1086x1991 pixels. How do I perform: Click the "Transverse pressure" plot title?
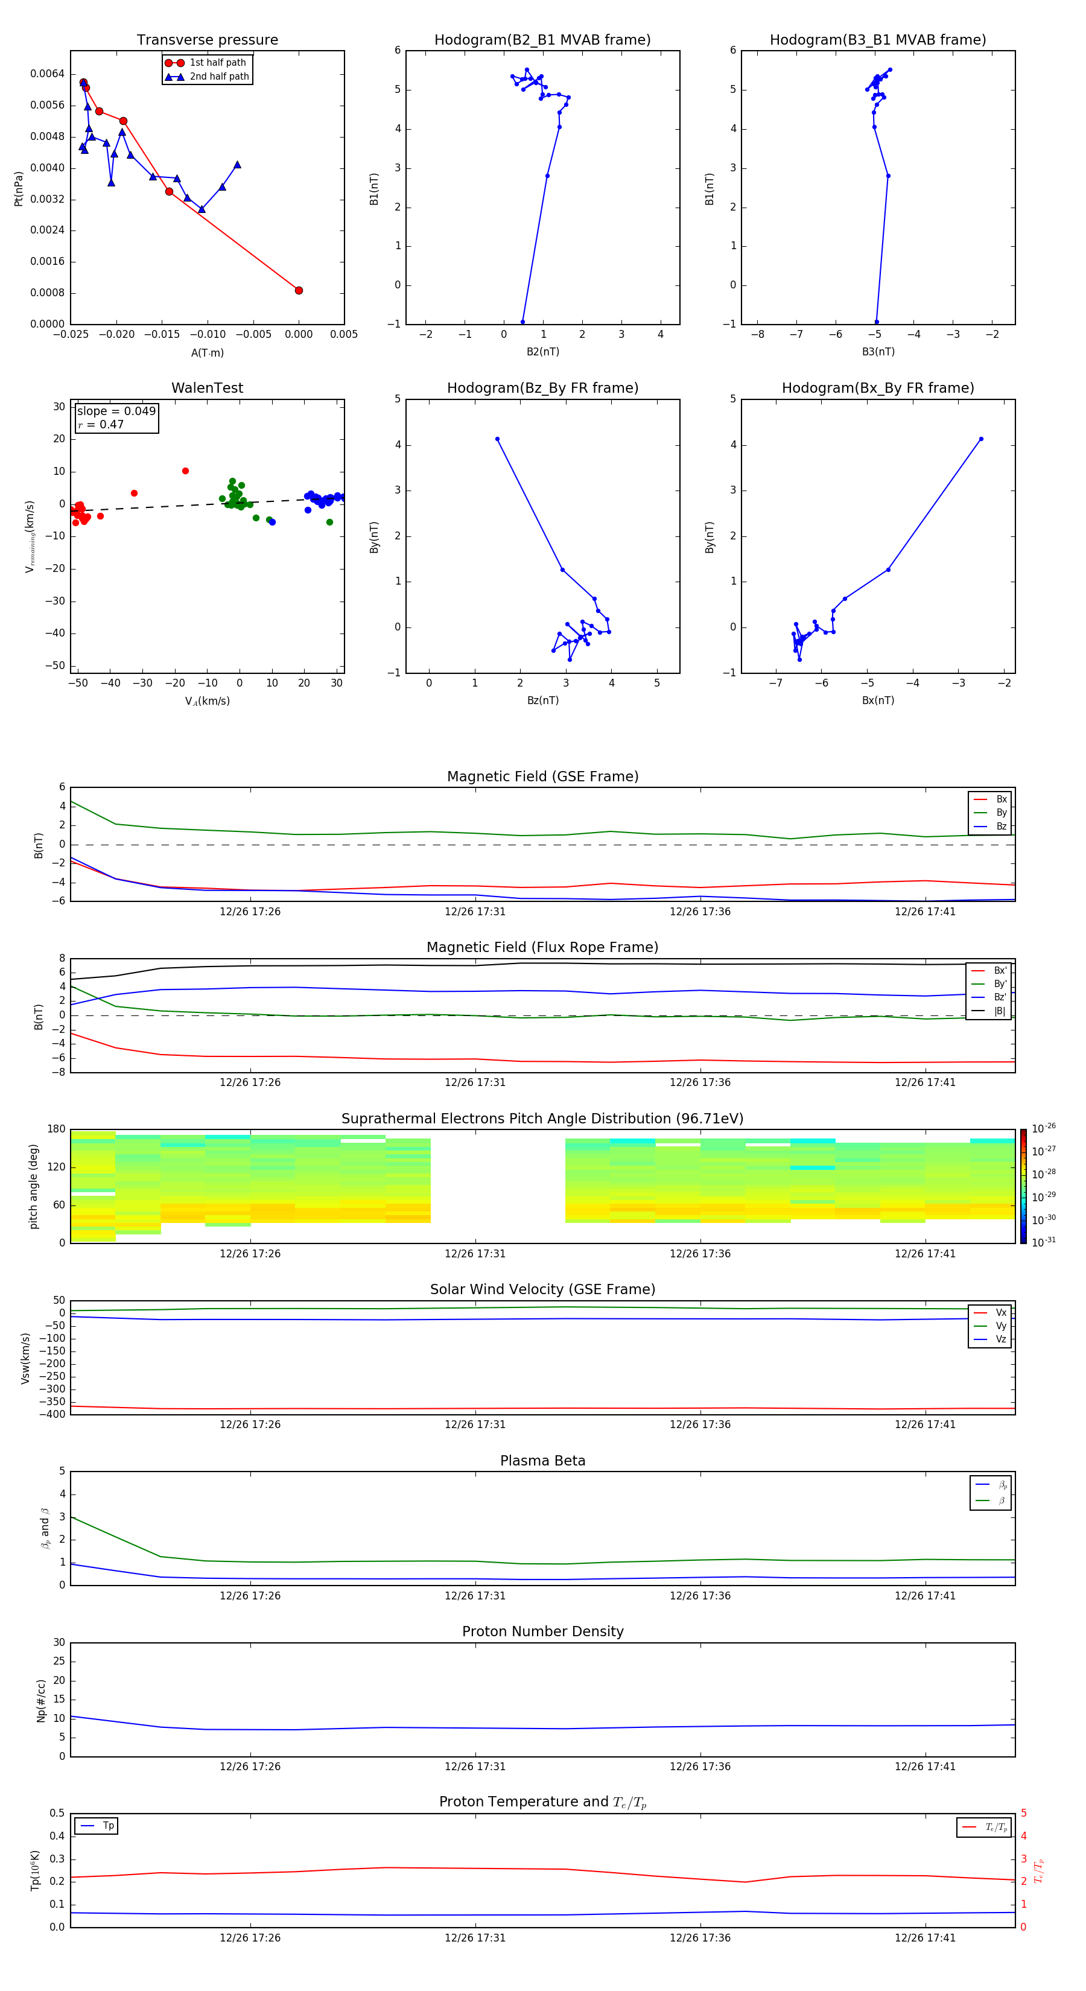coord(207,39)
